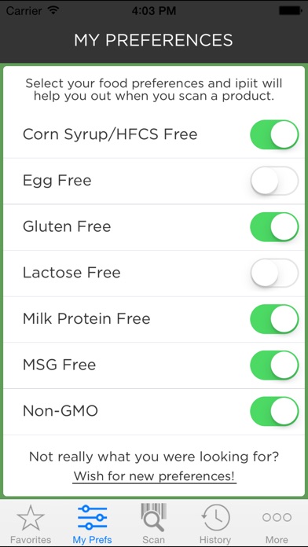The image size is (308, 547).
Task: Disable the Non-GMO switch
Action: tap(274, 411)
